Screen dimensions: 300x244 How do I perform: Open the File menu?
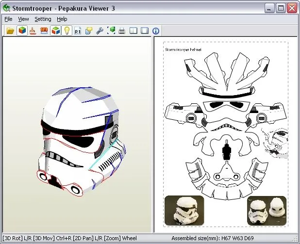tap(8, 19)
